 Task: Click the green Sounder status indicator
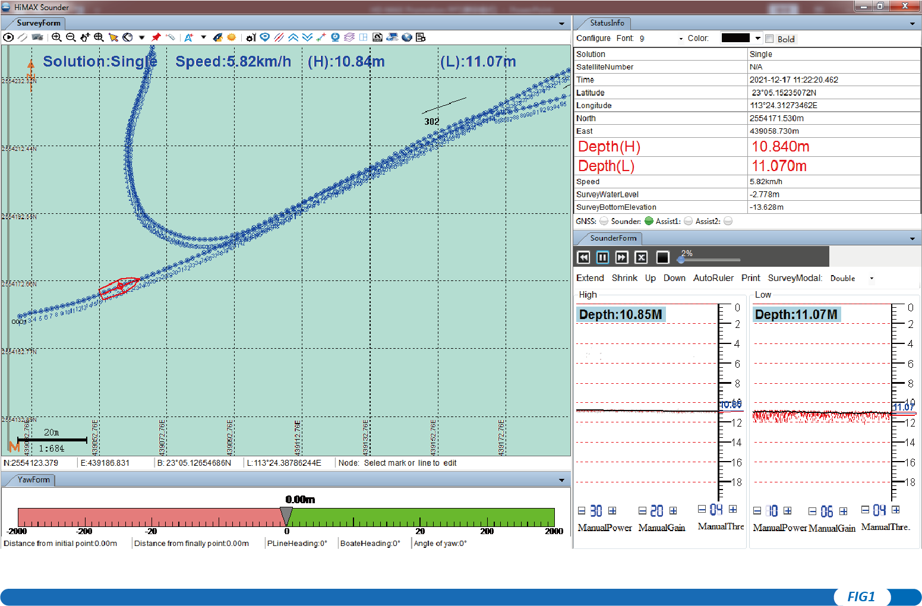649,221
